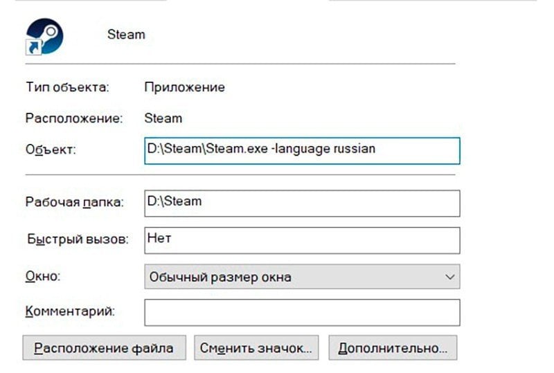Click the Steam shortcut name text
554x373 pixels.
[126, 35]
